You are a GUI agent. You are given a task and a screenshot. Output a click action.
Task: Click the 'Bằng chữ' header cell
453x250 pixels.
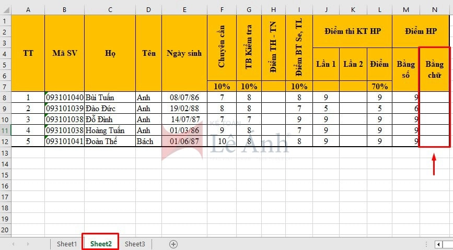click(x=435, y=69)
